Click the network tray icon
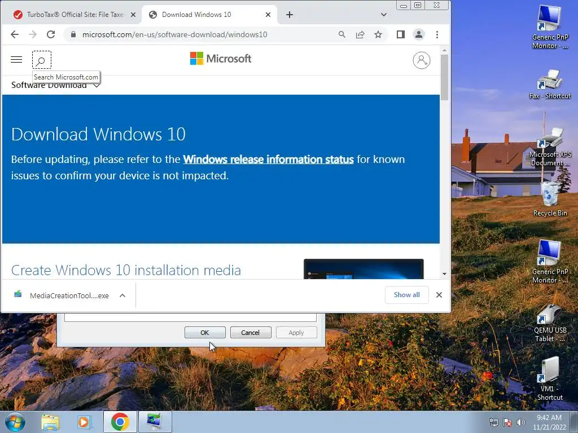Viewport: 578px width, 433px height. pyautogui.click(x=493, y=422)
